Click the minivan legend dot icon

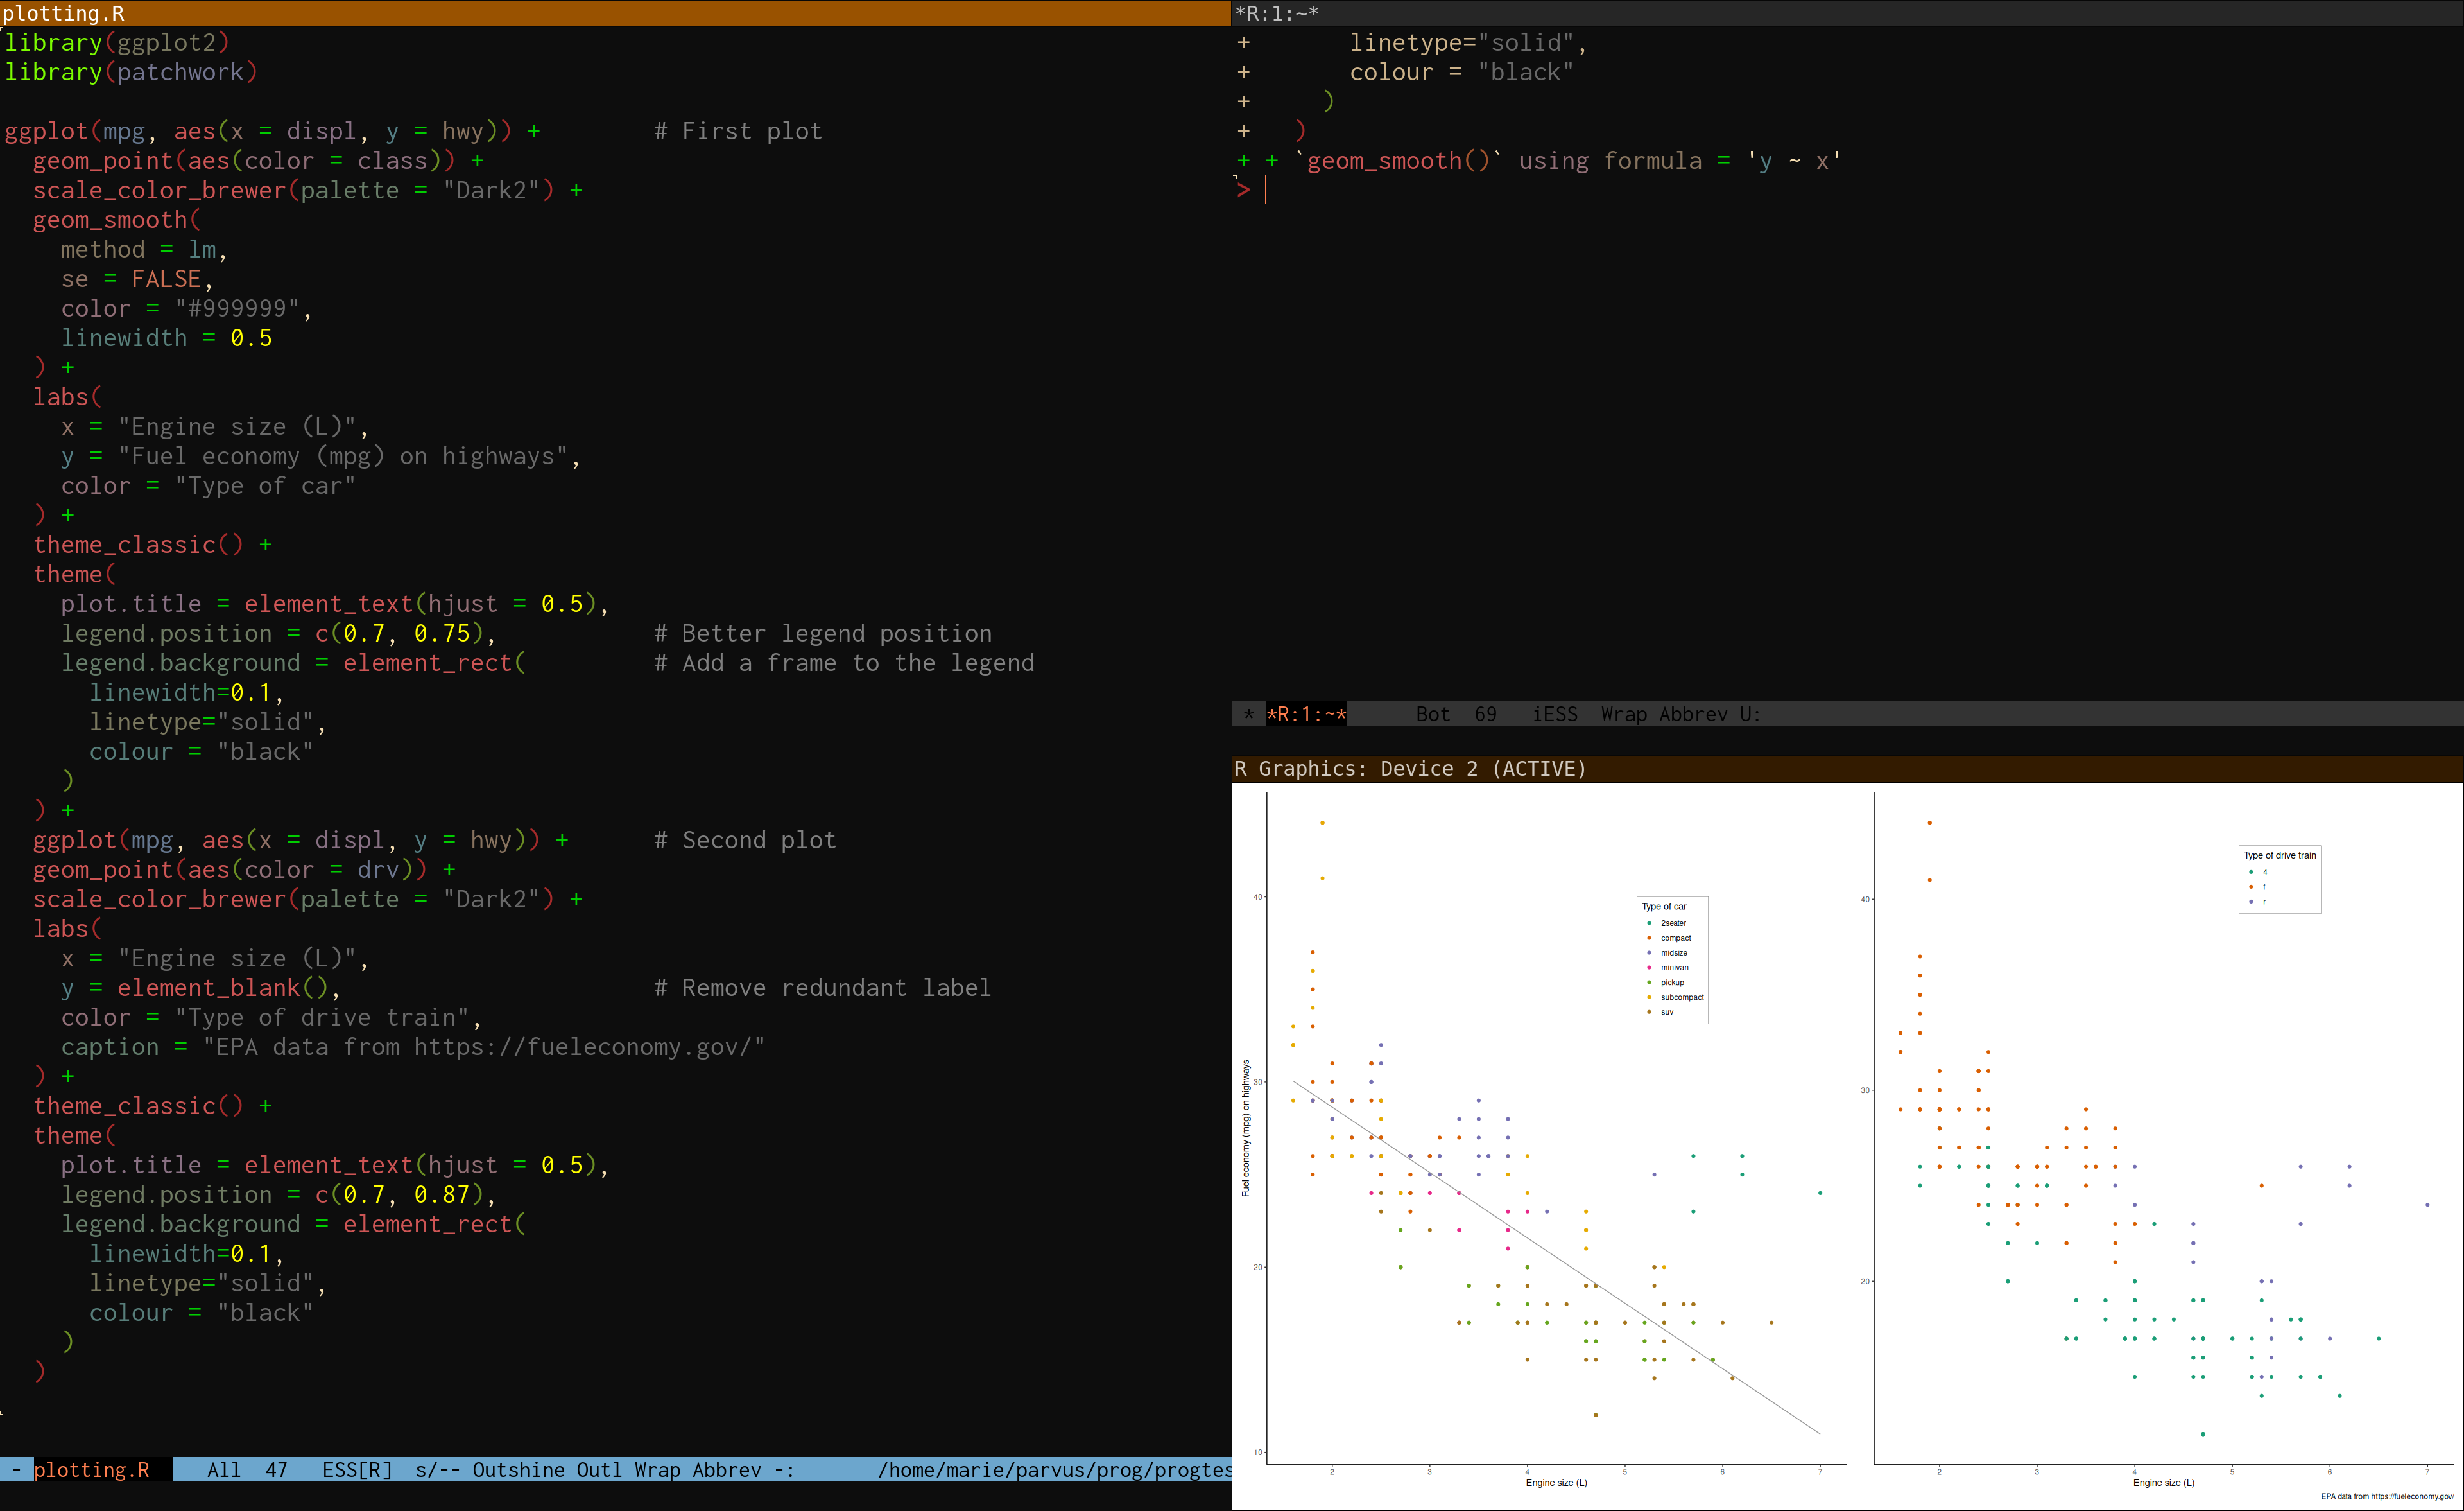tap(1649, 968)
